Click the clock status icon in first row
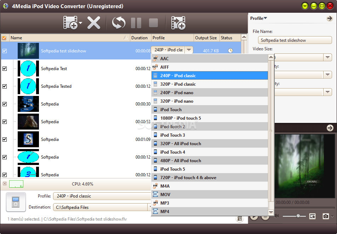This screenshot has height=234, width=337. pyautogui.click(x=230, y=51)
